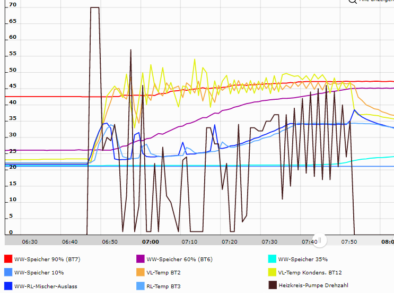Viewport: 394px width, 293px height.
Task: Toggle orange VL-Temp BT2 swatch
Action: click(x=141, y=272)
